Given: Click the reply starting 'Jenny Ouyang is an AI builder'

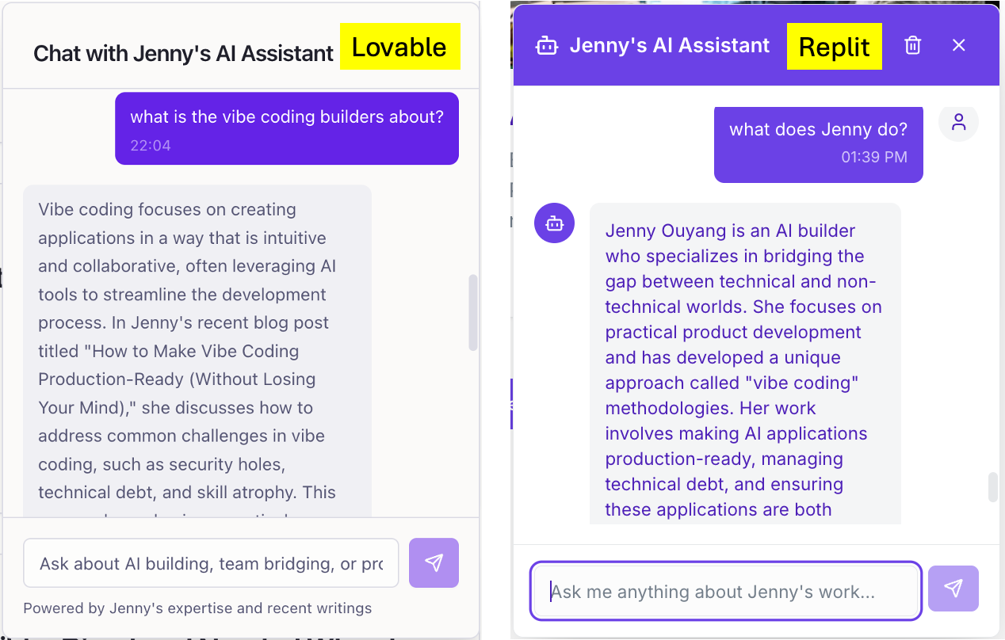Looking at the screenshot, I should (x=745, y=364).
